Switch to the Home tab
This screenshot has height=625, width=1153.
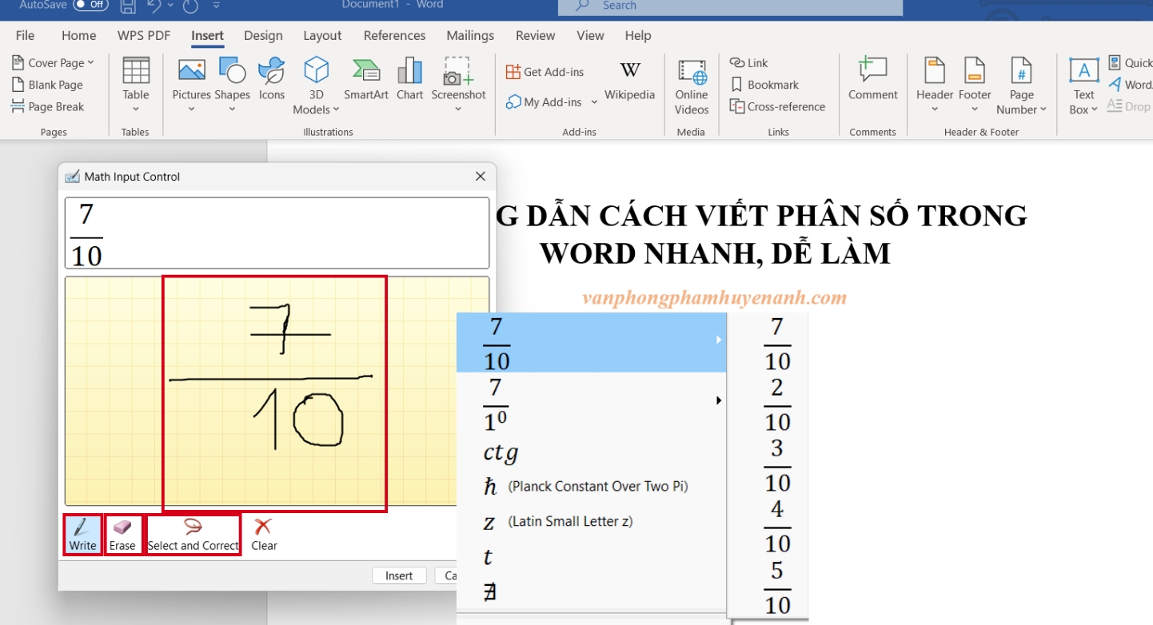click(x=79, y=35)
